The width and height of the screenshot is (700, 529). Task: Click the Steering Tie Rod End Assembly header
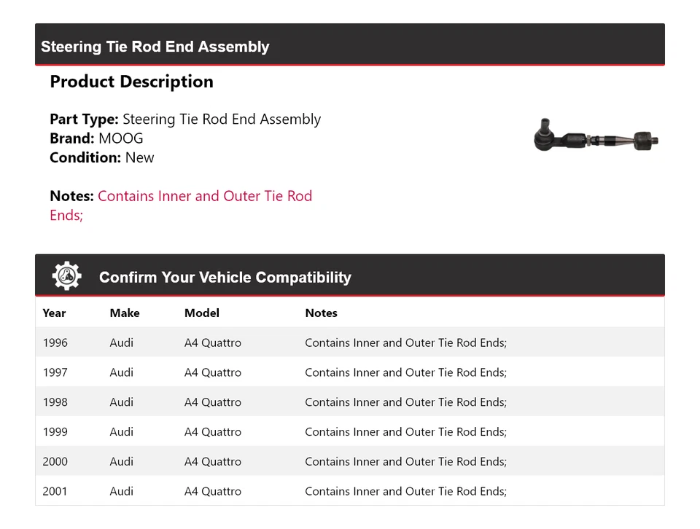[155, 47]
